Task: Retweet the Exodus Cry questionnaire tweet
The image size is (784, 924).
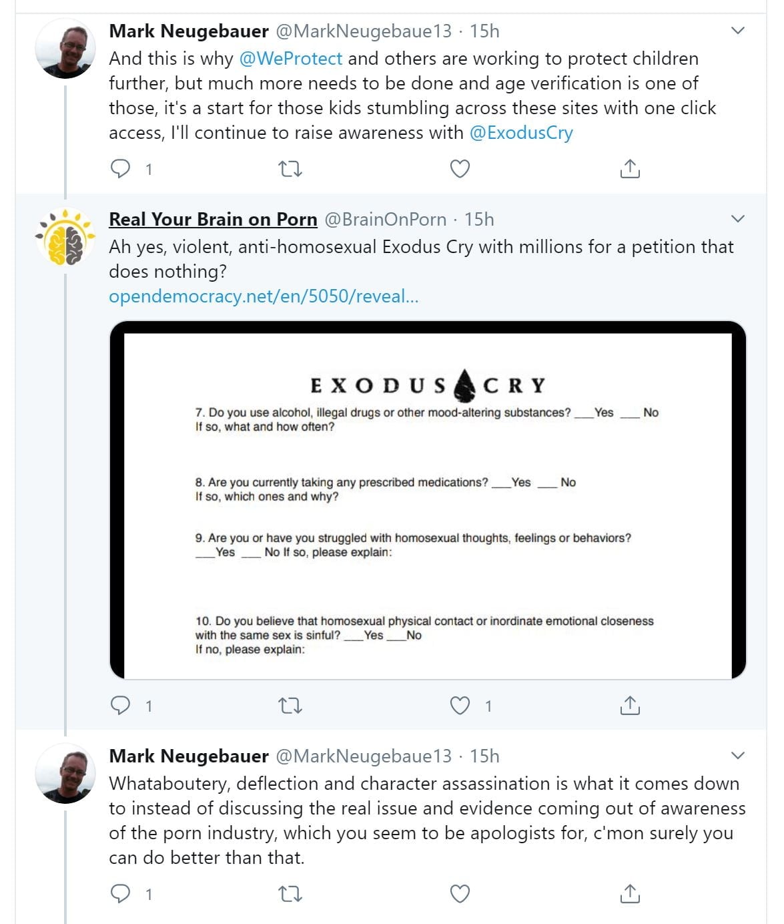Action: (290, 706)
